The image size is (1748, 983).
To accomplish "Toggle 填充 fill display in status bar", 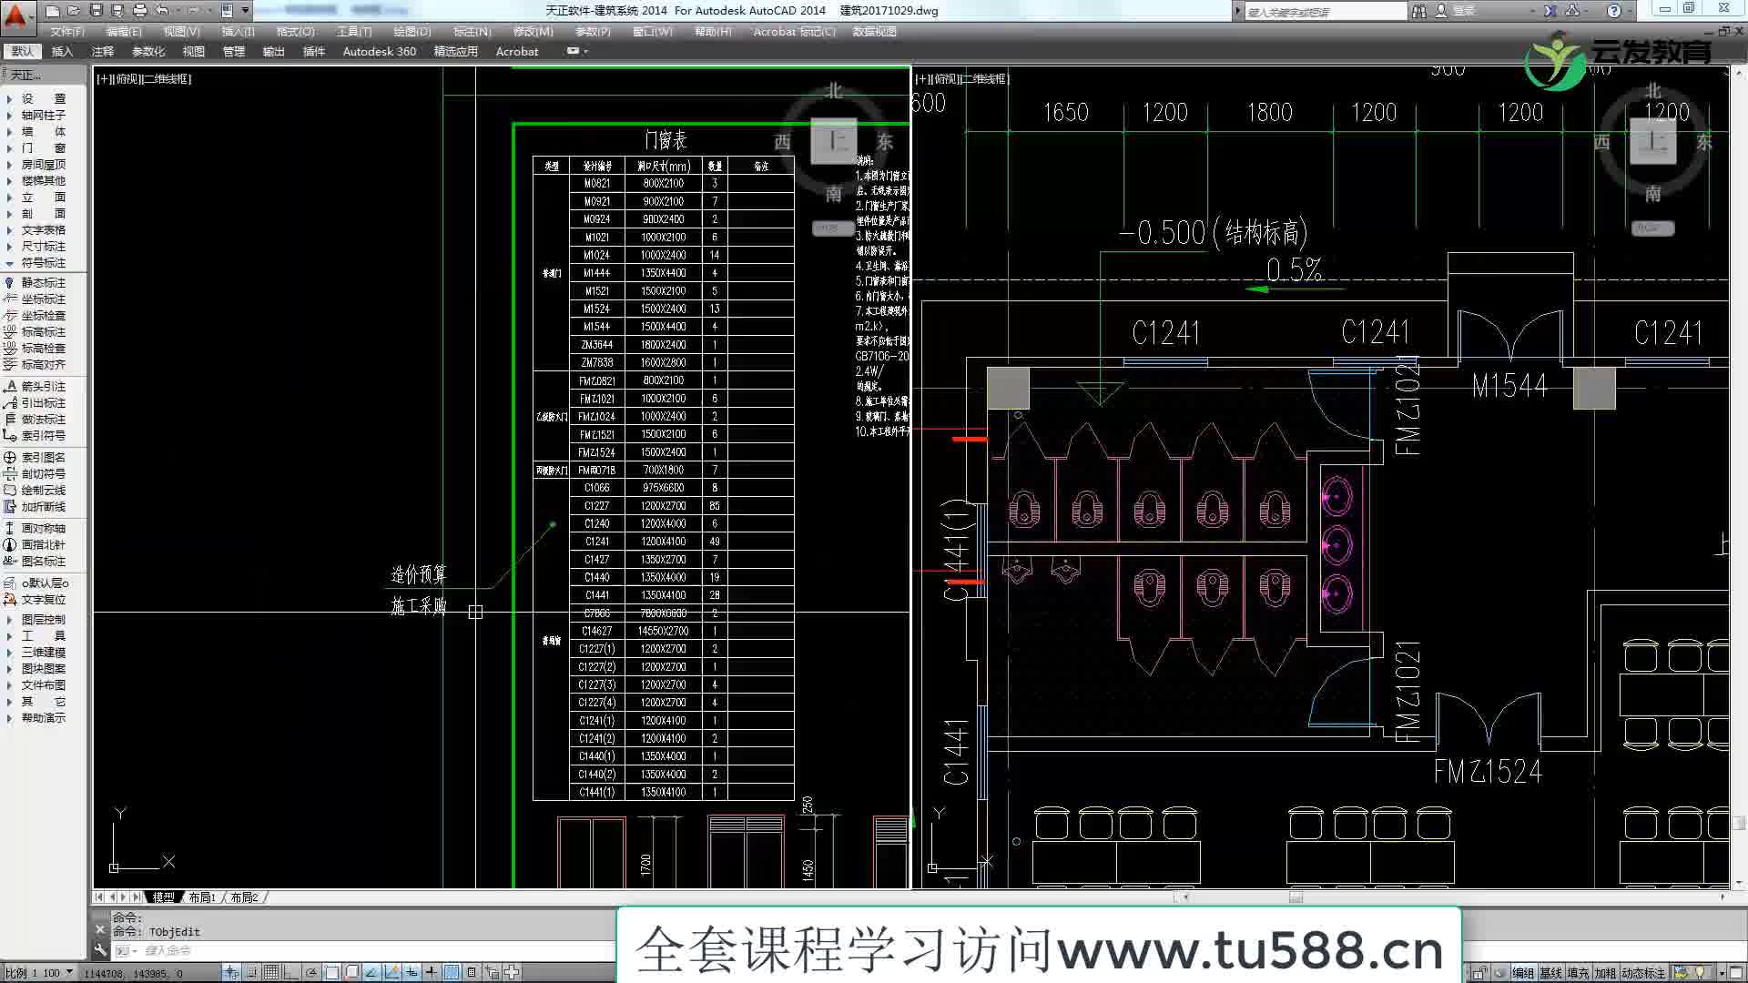I will coord(1577,971).
